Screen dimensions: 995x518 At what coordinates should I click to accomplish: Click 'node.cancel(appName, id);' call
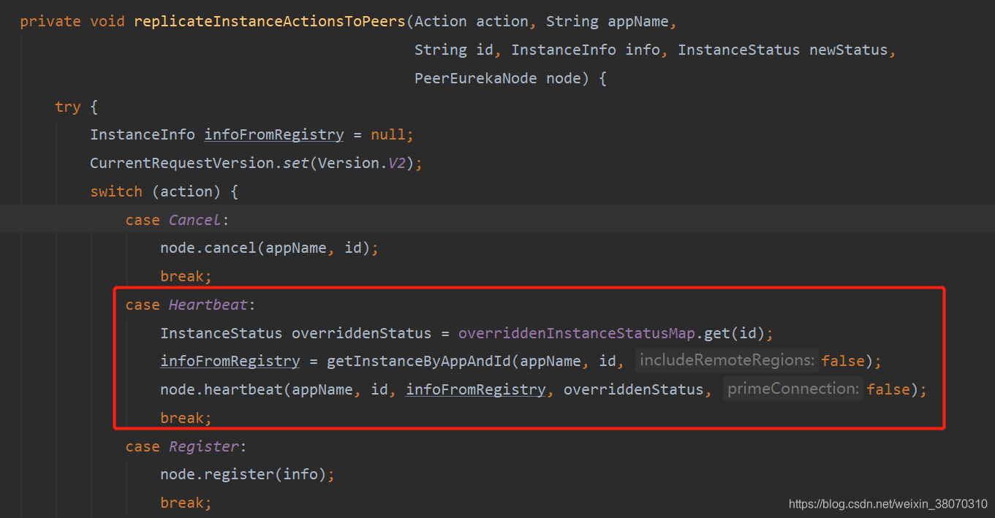pyautogui.click(x=270, y=248)
